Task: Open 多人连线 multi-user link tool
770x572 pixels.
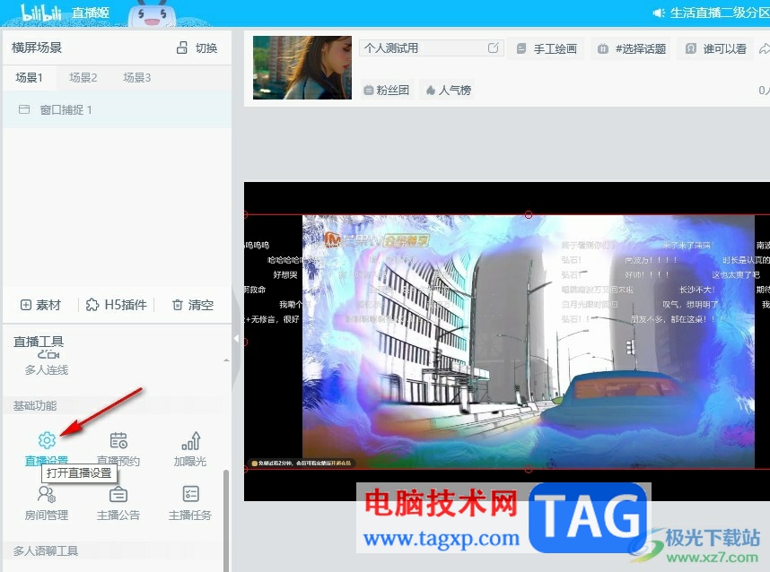Action: (x=47, y=362)
